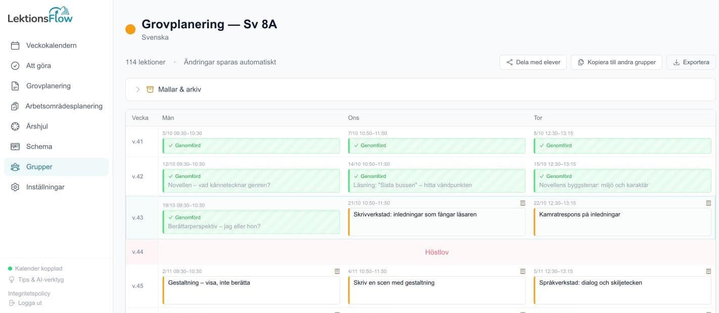Screen dimensions: 719x313
Task: Click the Grovplanering document icon
Action: (x=15, y=86)
